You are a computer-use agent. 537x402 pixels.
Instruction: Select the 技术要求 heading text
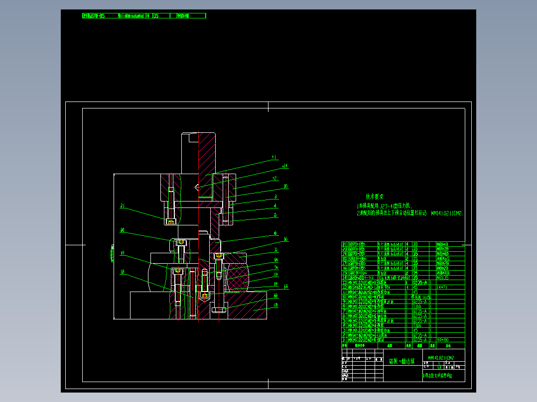pos(374,197)
